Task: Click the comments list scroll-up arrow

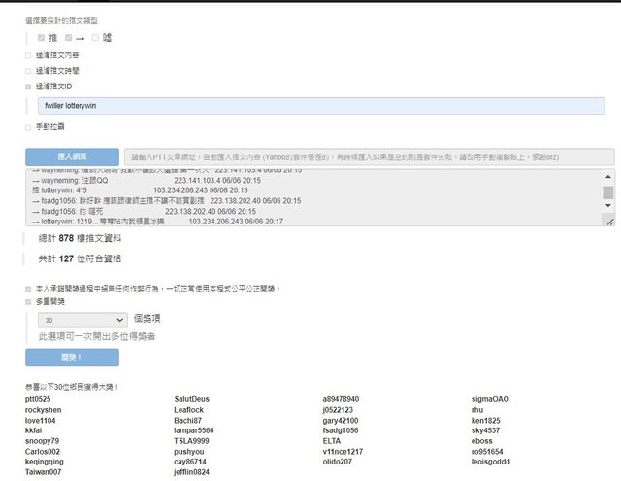Action: pos(608,175)
